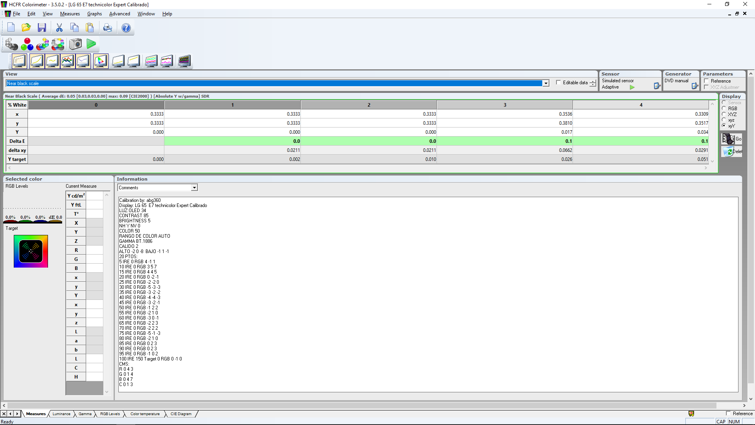Screen dimensions: 755x425
Task: Measure gray scale with gray balls icon
Action: 11,44
